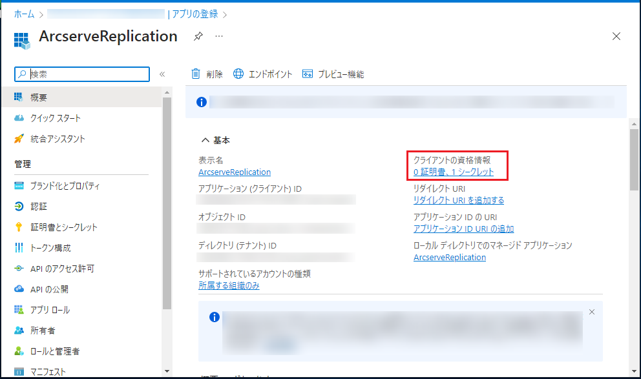Click the プレビュー機能 icon
Viewport: 641px width, 379px height.
(308, 74)
